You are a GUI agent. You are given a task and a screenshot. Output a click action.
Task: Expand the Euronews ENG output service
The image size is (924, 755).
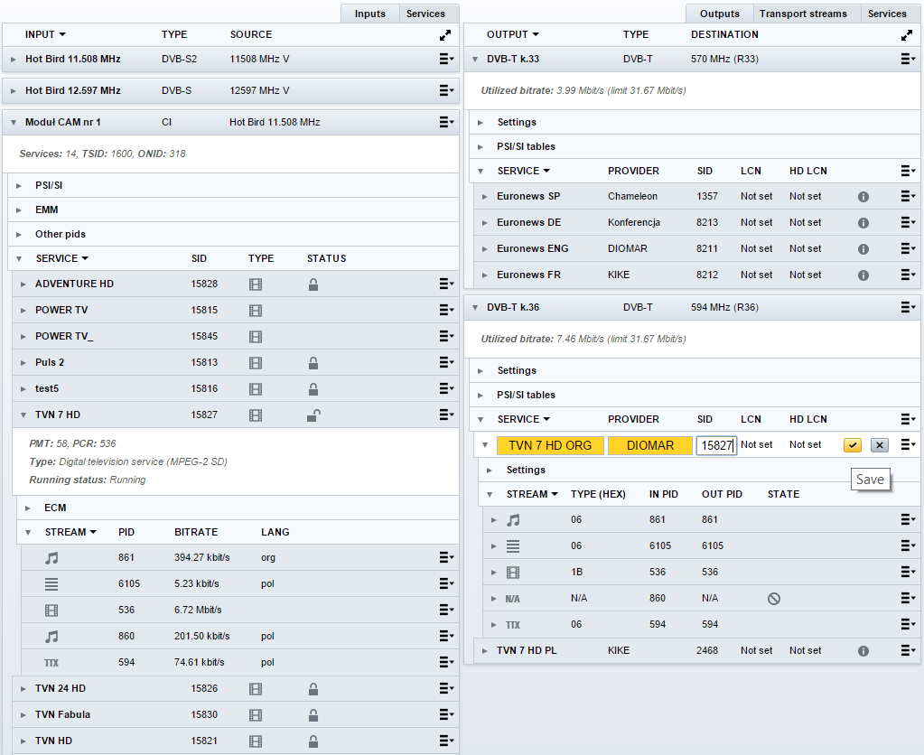(484, 249)
